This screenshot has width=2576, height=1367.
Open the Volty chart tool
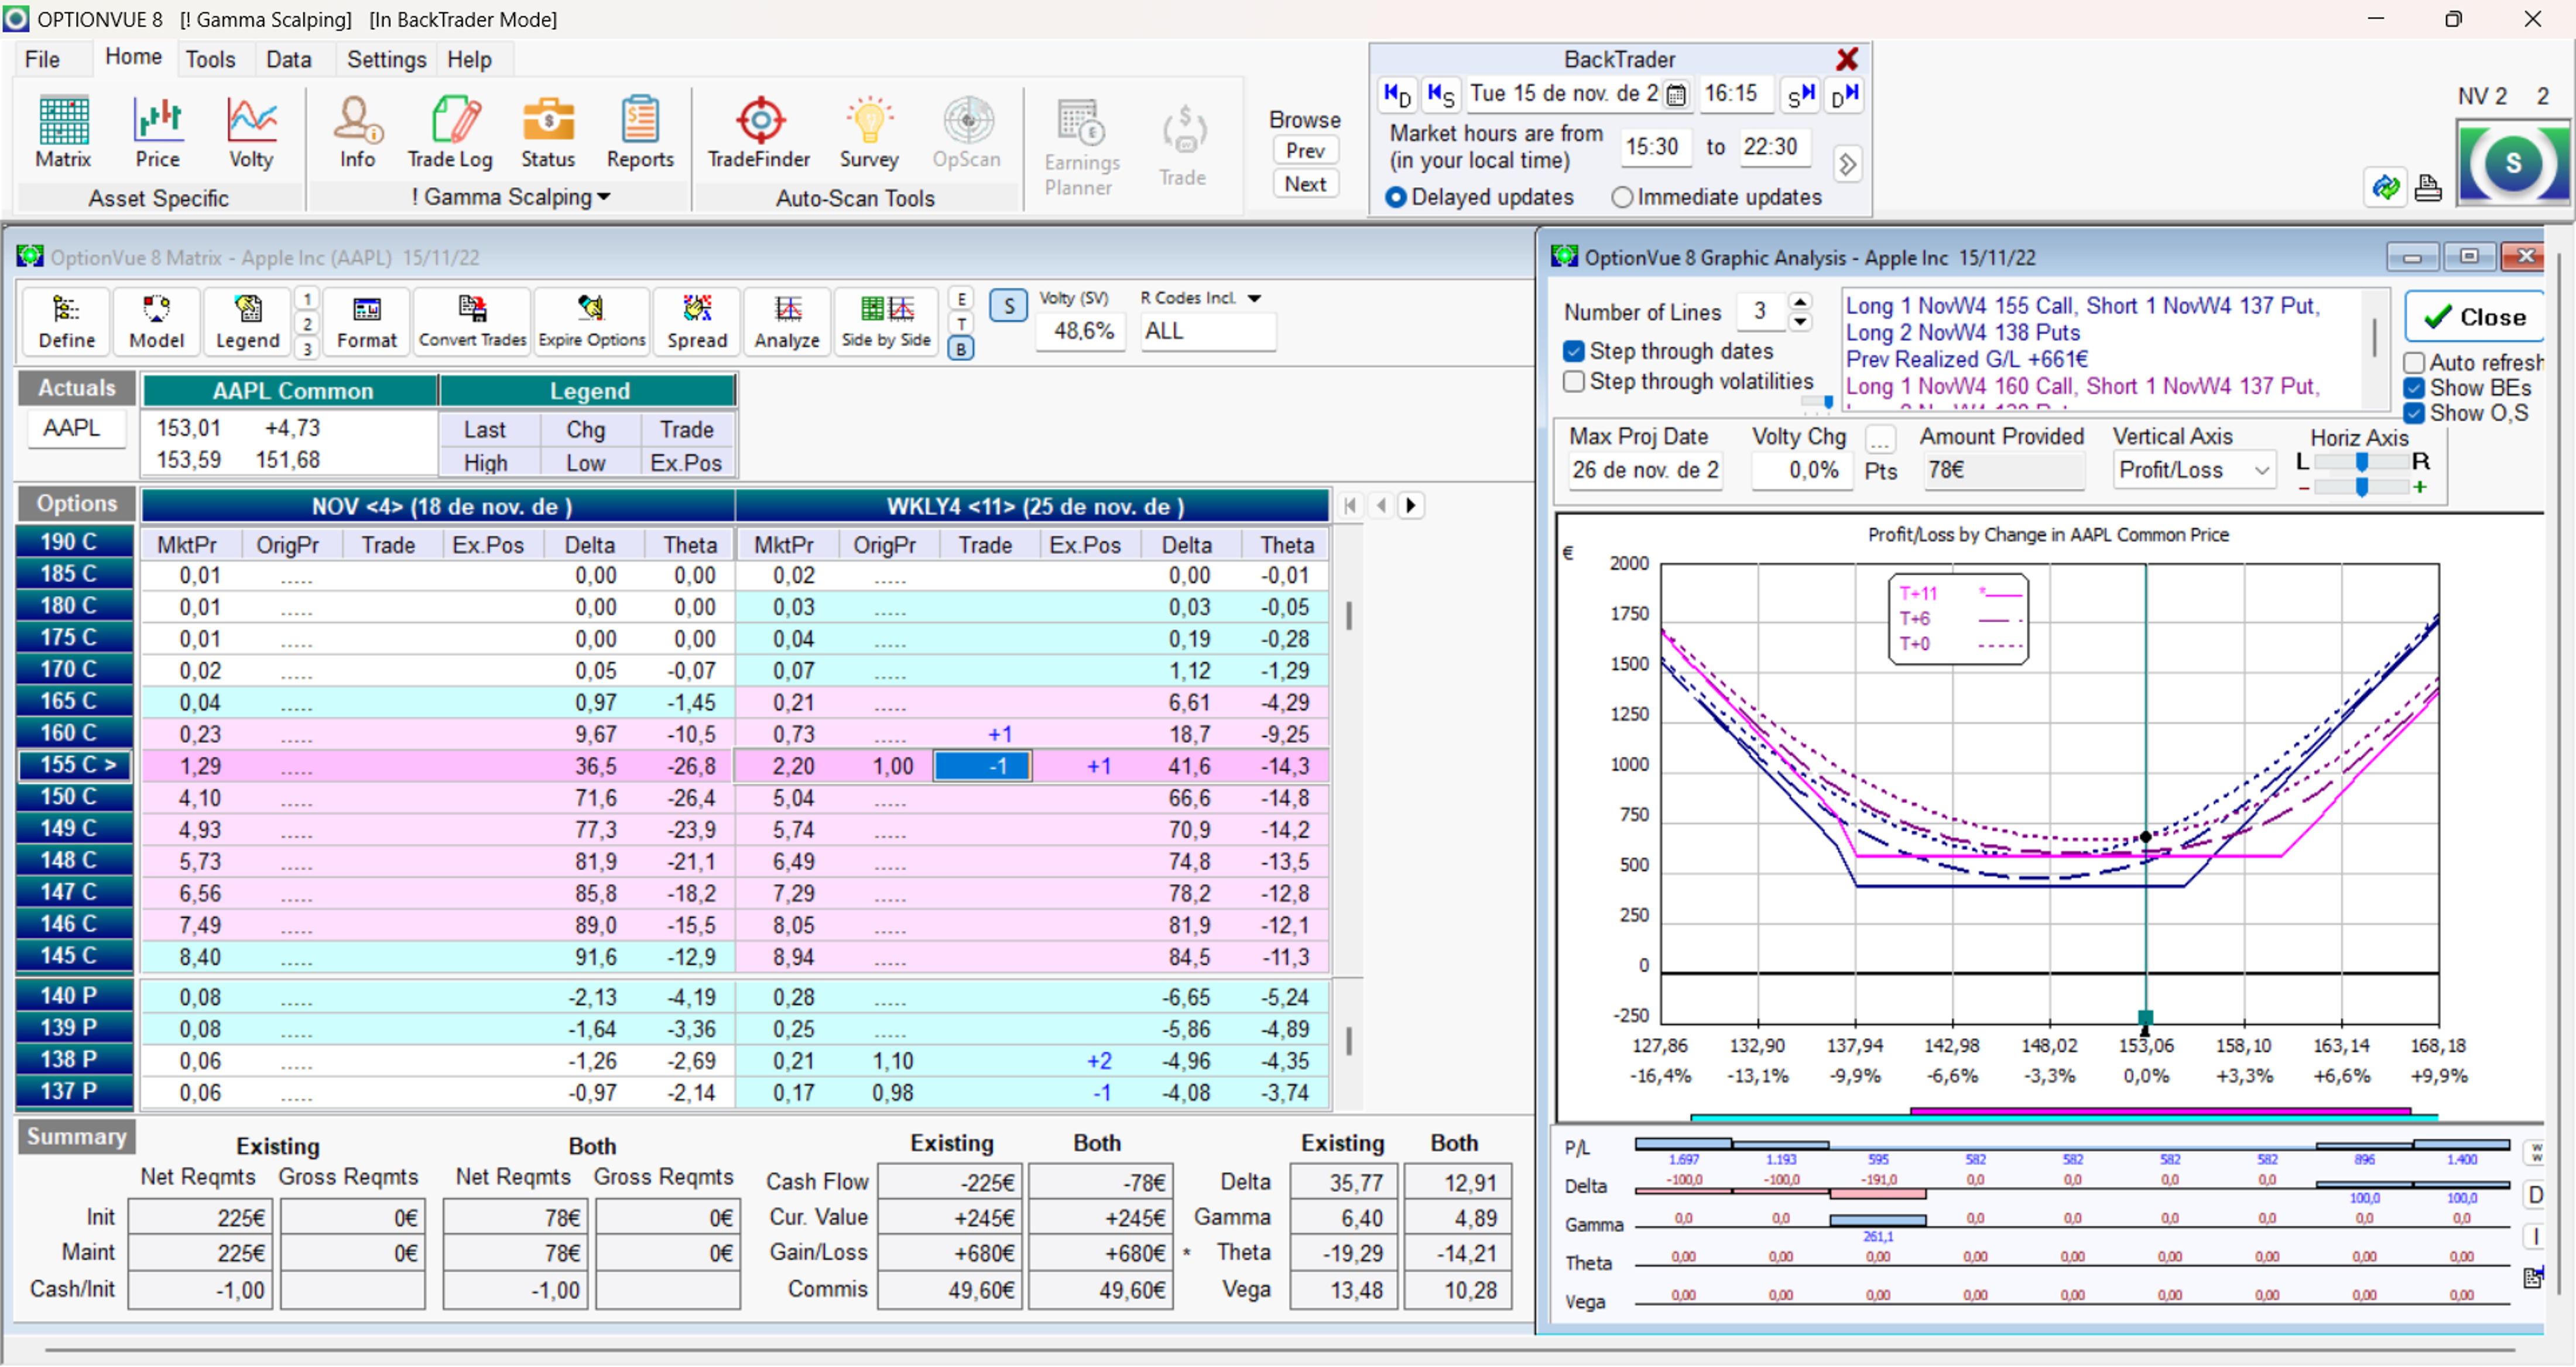coord(251,133)
